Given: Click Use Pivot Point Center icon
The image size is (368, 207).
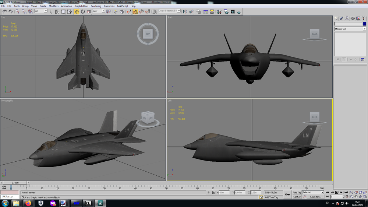Looking at the screenshot, I should [x=109, y=11].
